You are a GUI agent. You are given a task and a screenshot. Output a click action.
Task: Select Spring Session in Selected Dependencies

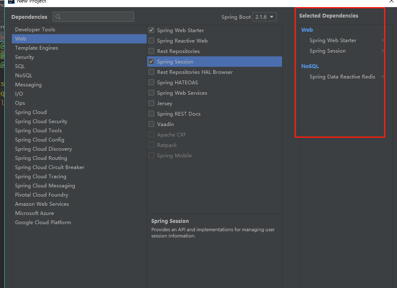pos(328,51)
